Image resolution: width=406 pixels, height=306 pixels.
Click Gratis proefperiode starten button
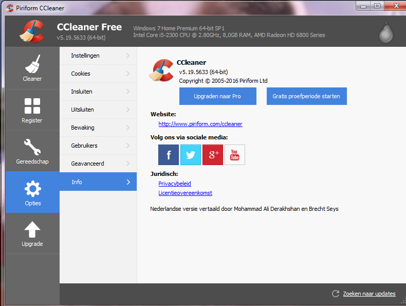(x=306, y=96)
